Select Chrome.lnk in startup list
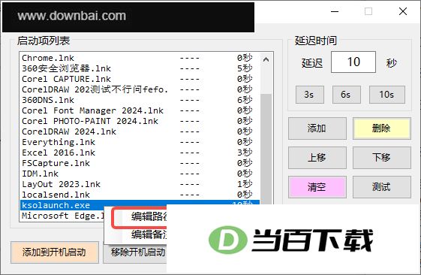The image size is (421, 275). (x=140, y=58)
